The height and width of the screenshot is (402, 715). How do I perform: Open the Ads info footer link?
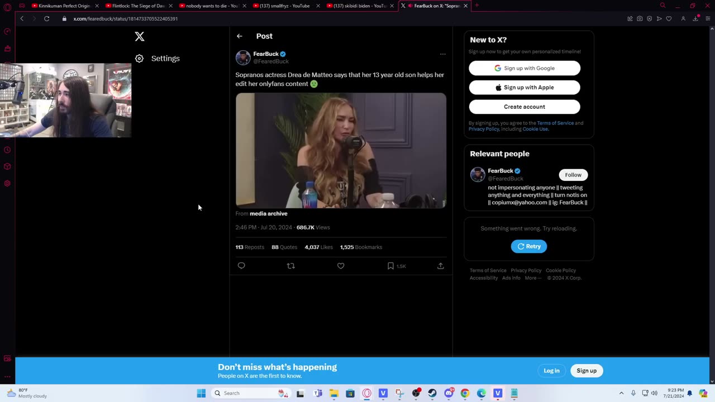(x=511, y=278)
